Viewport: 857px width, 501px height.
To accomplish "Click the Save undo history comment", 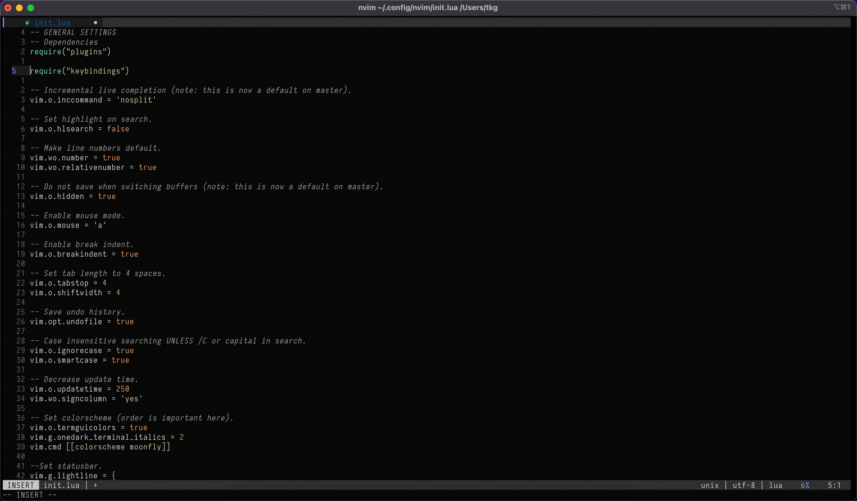I will [x=77, y=312].
